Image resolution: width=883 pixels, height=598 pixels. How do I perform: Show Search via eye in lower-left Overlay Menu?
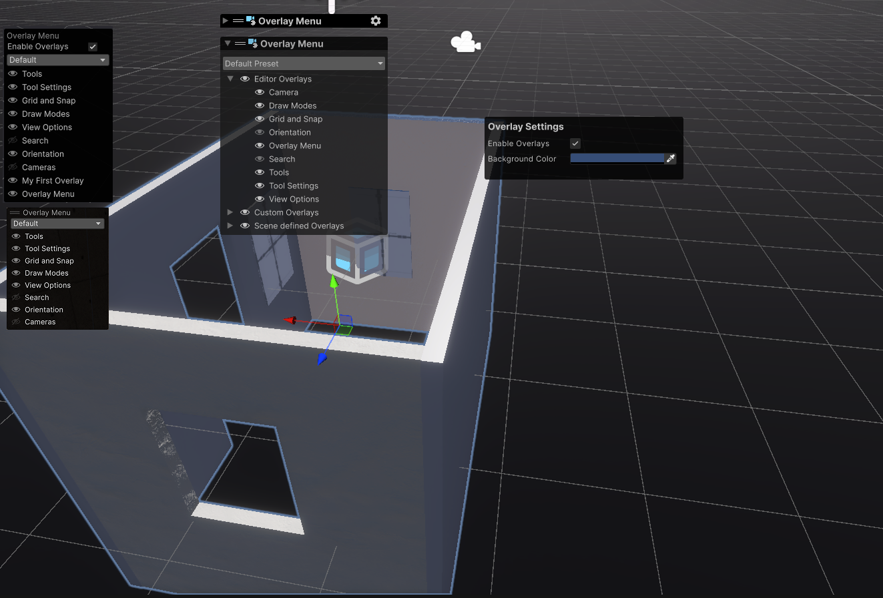16,298
